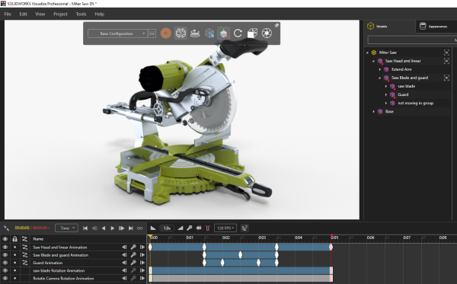Go to previous keyframe of Rotate Camera Rotation Animation
The height and width of the screenshot is (284, 457).
coord(124,279)
